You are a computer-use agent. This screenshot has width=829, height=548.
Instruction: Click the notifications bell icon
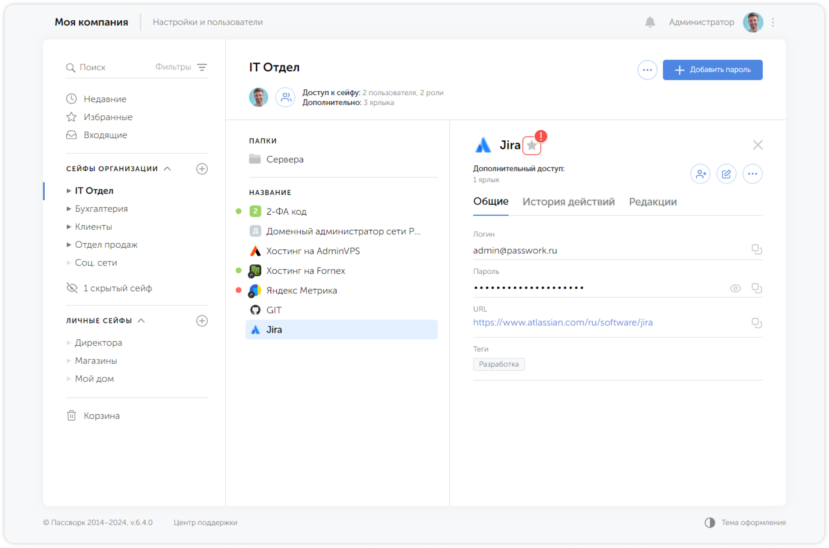650,22
